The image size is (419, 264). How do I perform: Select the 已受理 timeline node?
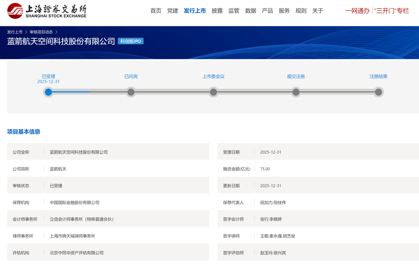click(x=48, y=92)
